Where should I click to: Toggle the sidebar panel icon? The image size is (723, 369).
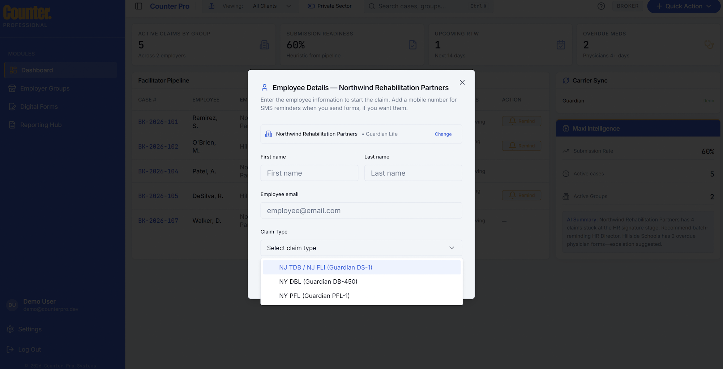139,6
